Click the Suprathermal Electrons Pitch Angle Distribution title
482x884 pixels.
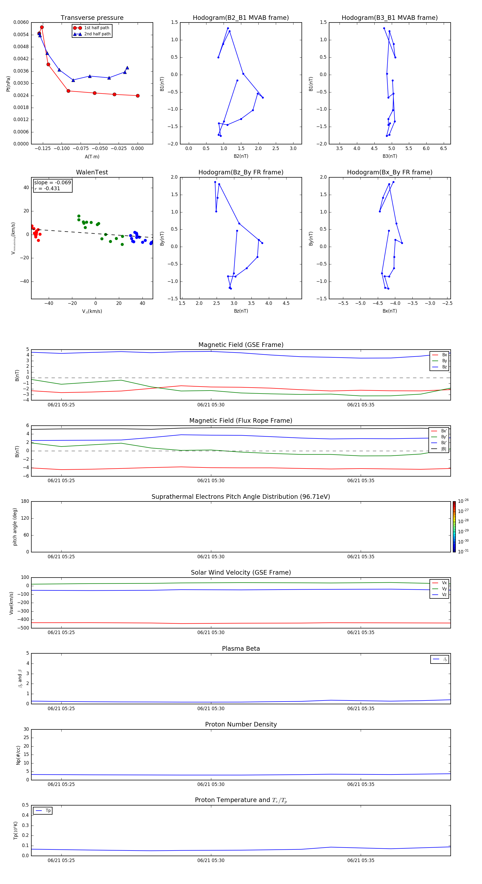tap(241, 497)
